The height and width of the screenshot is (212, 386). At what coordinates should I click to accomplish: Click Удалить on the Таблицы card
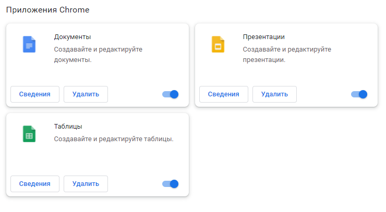(x=86, y=184)
